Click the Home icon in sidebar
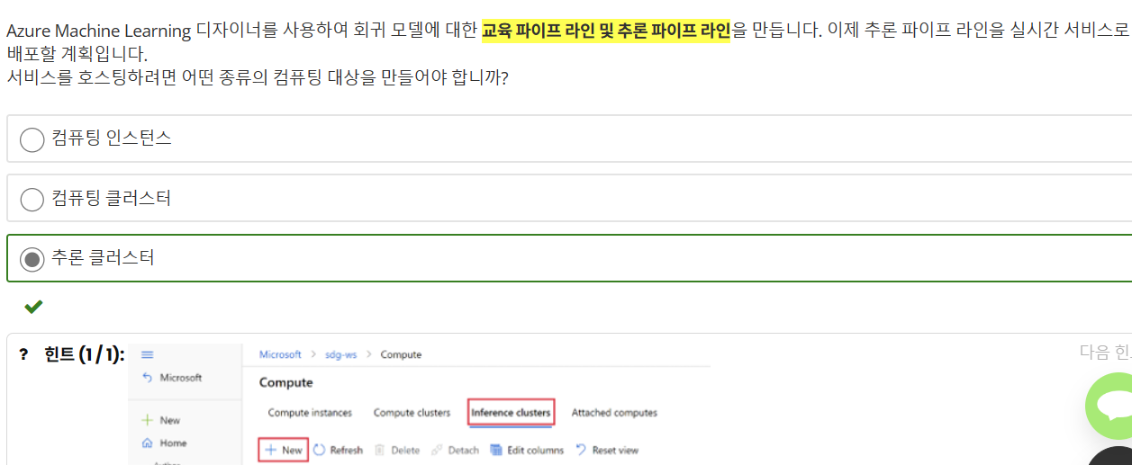The image size is (1132, 465). (147, 443)
